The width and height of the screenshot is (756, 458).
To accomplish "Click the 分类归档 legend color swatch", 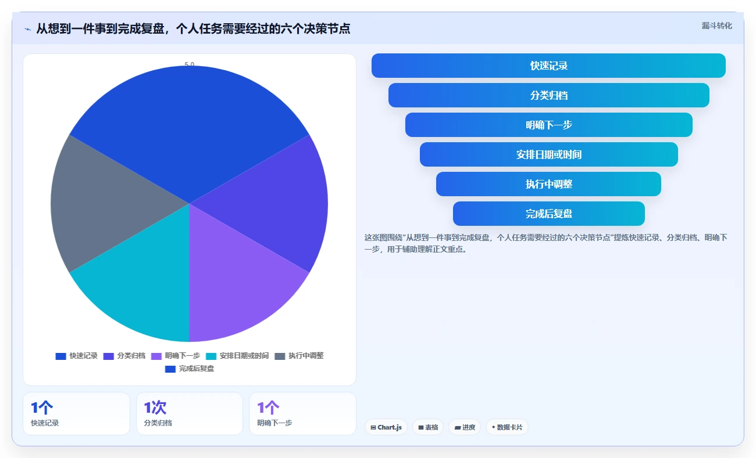I will pyautogui.click(x=109, y=356).
